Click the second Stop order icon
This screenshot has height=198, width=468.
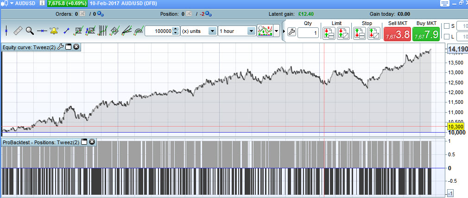374,33
